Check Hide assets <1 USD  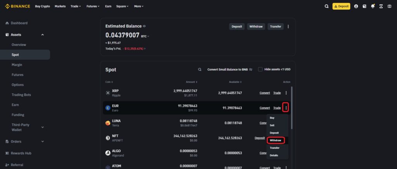(260, 69)
